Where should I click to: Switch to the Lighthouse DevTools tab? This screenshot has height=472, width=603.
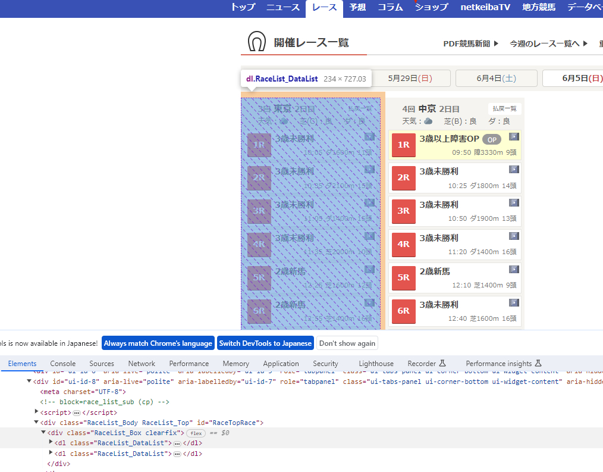point(376,364)
